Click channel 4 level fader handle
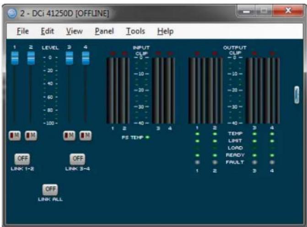Screen dimensions: 307x227 click(86, 58)
